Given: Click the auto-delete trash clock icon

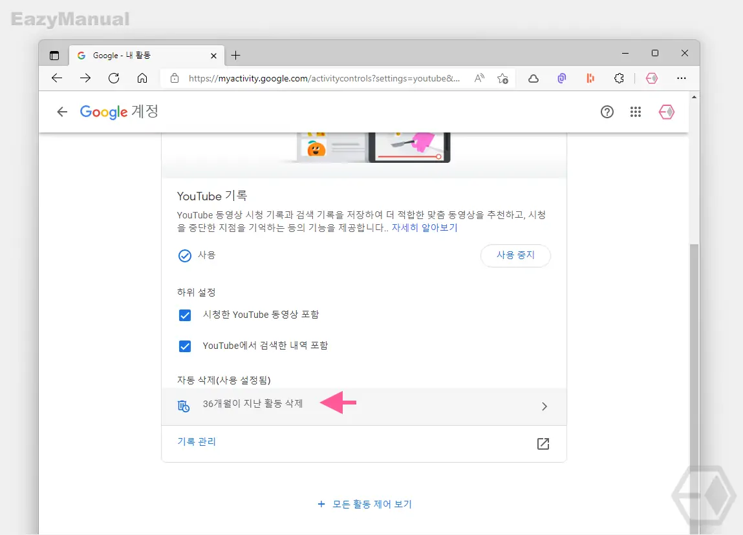Looking at the screenshot, I should pyautogui.click(x=184, y=406).
